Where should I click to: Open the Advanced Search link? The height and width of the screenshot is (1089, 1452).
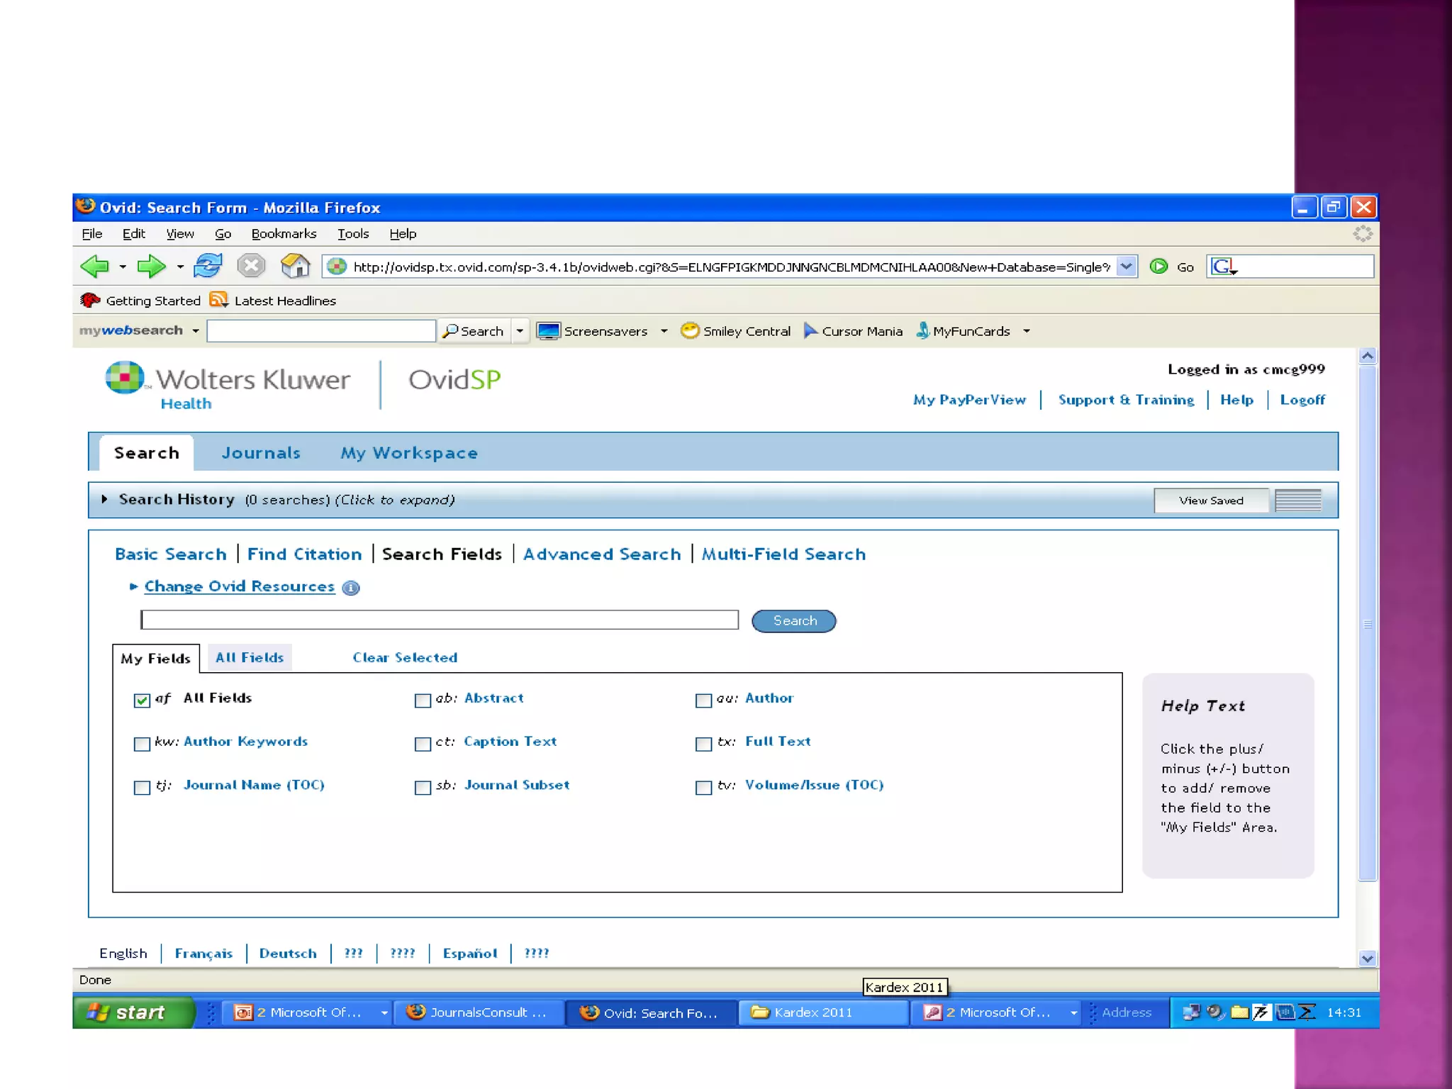pos(601,554)
